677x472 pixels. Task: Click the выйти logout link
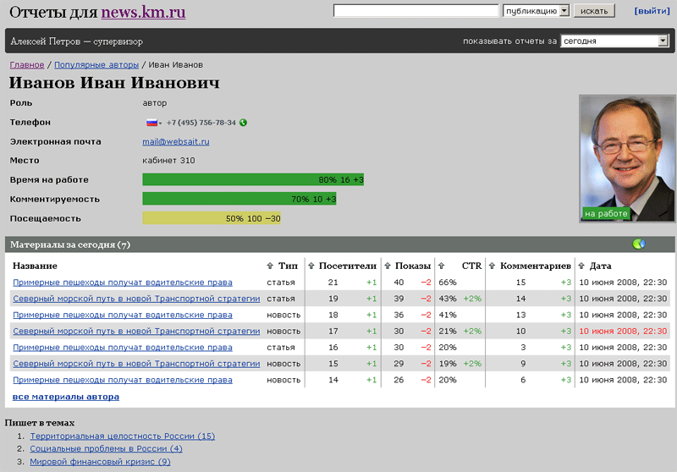pyautogui.click(x=652, y=11)
